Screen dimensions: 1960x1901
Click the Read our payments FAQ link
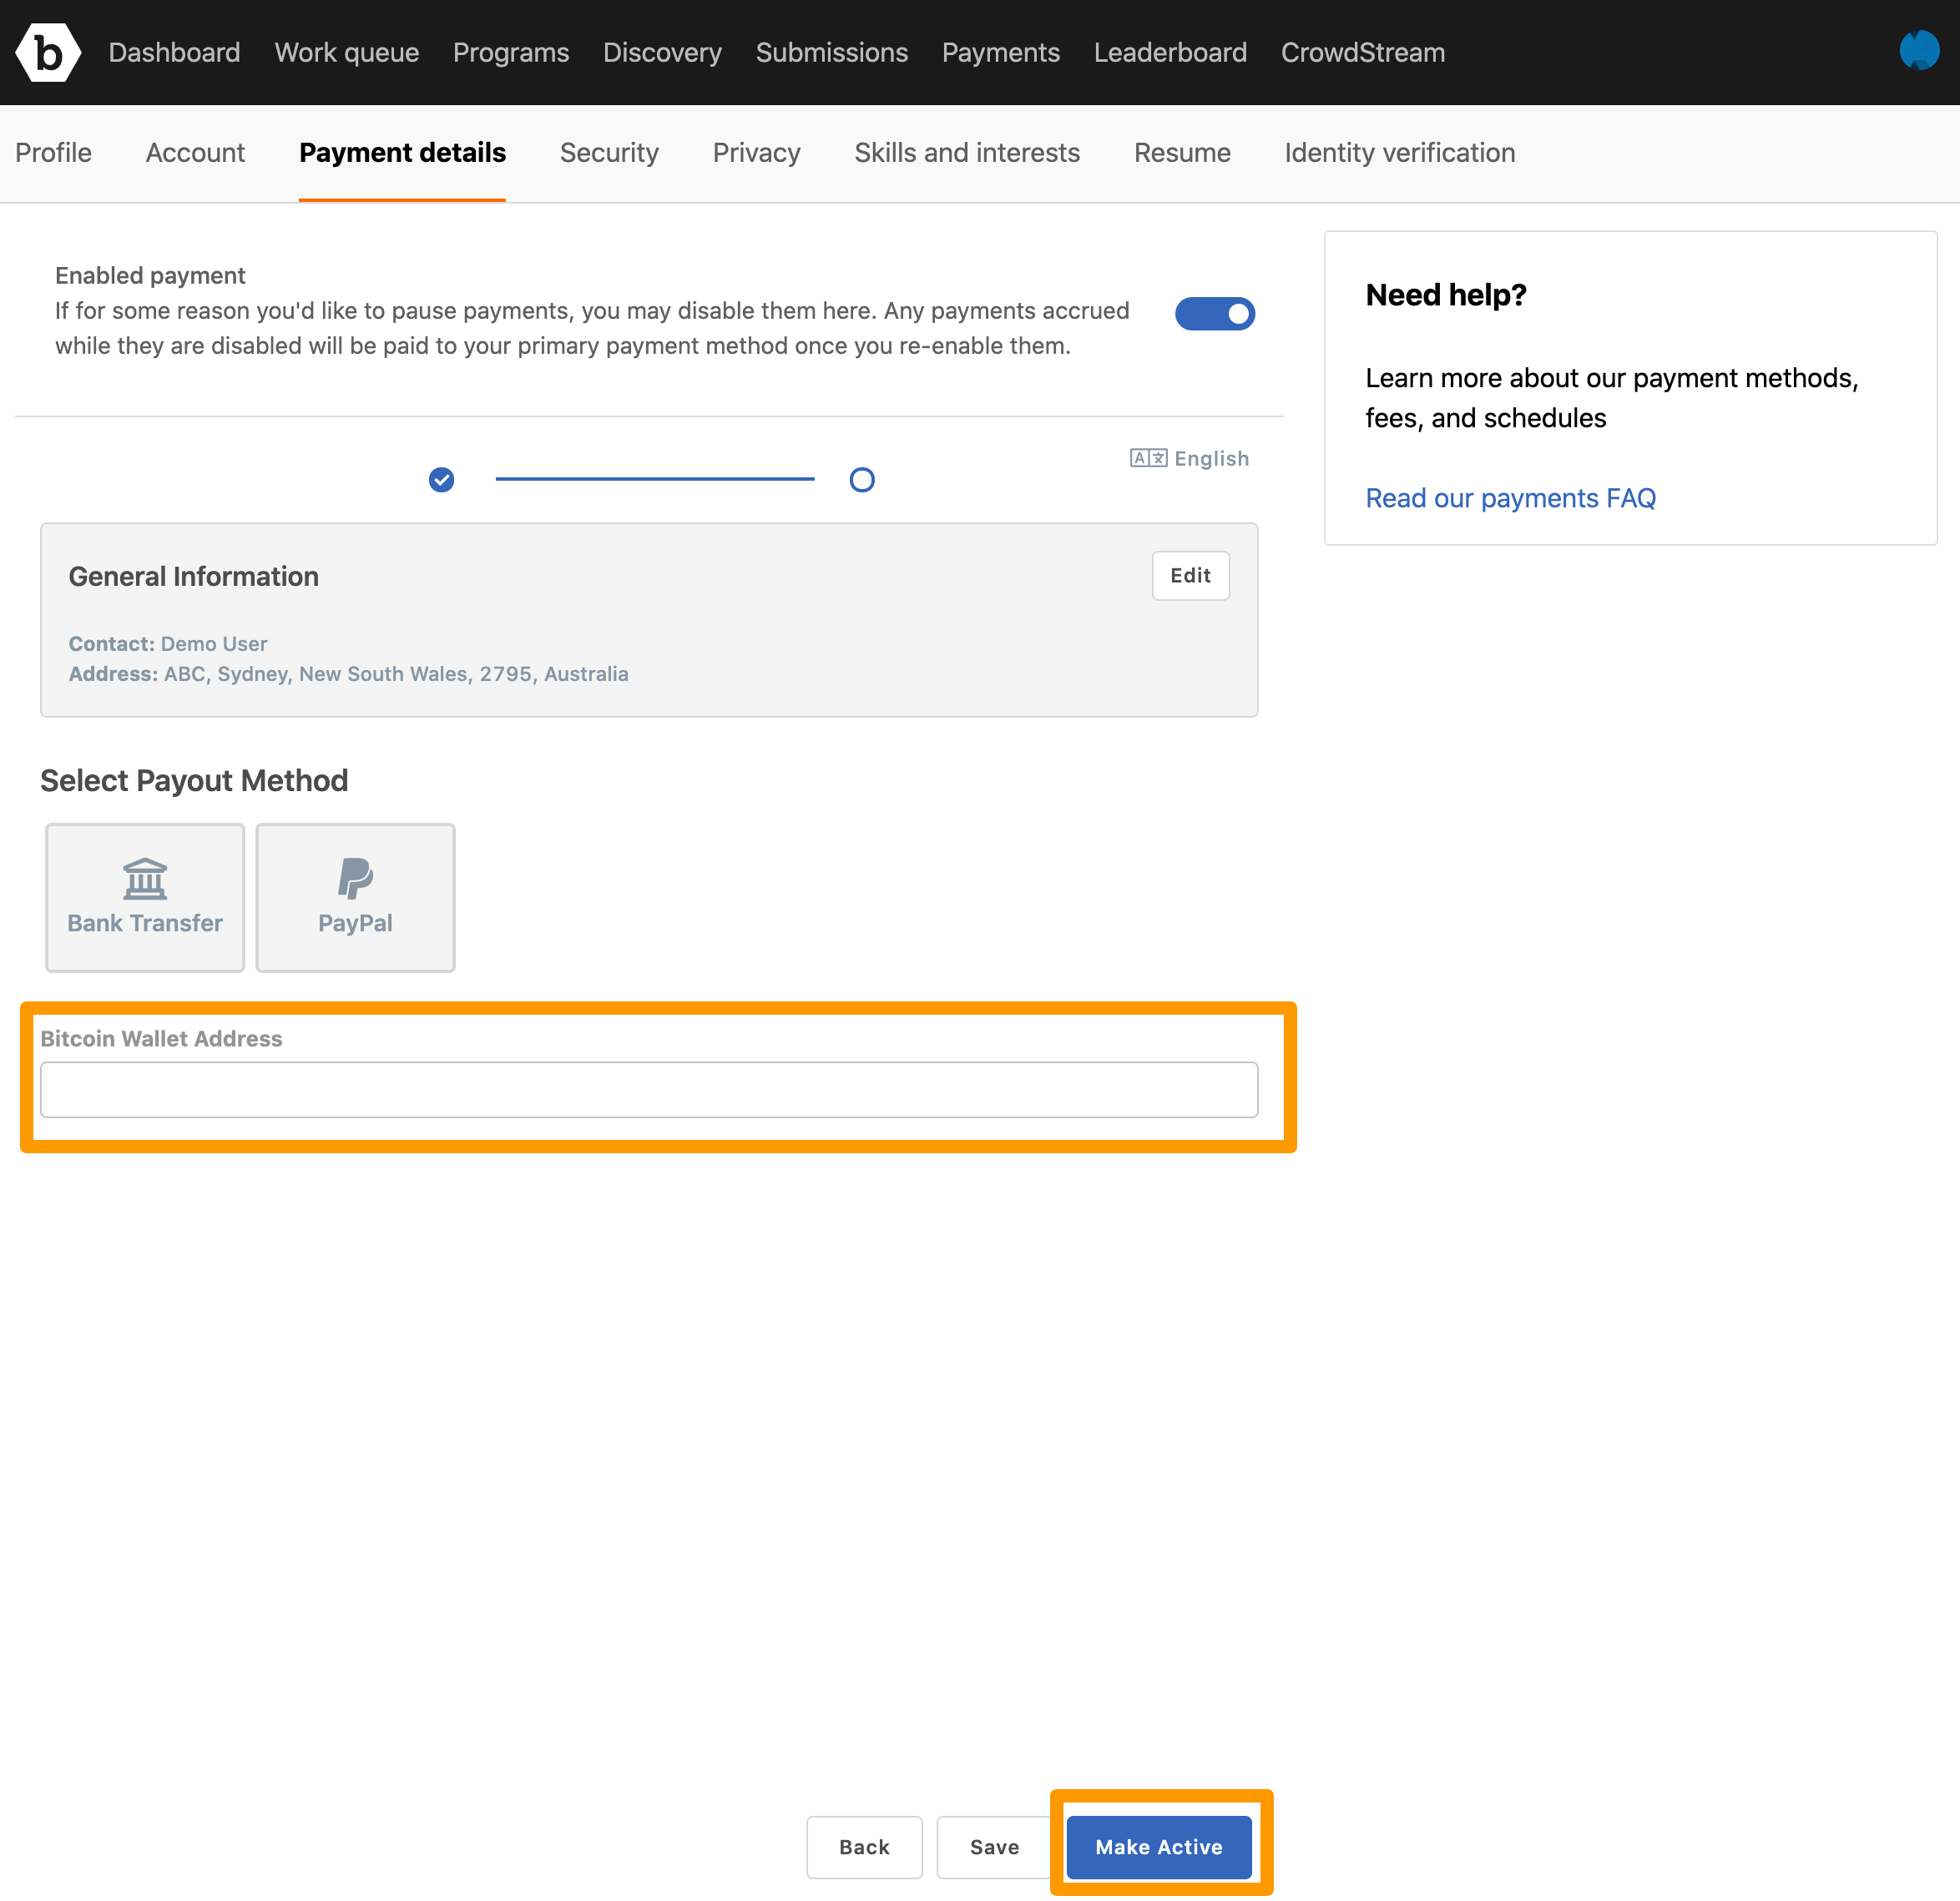point(1508,497)
